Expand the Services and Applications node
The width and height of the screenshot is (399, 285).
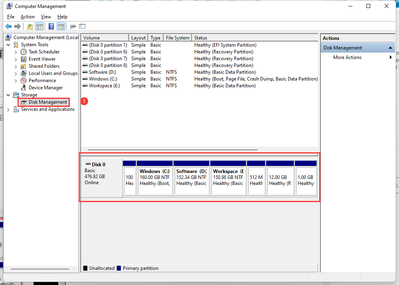pos(8,109)
